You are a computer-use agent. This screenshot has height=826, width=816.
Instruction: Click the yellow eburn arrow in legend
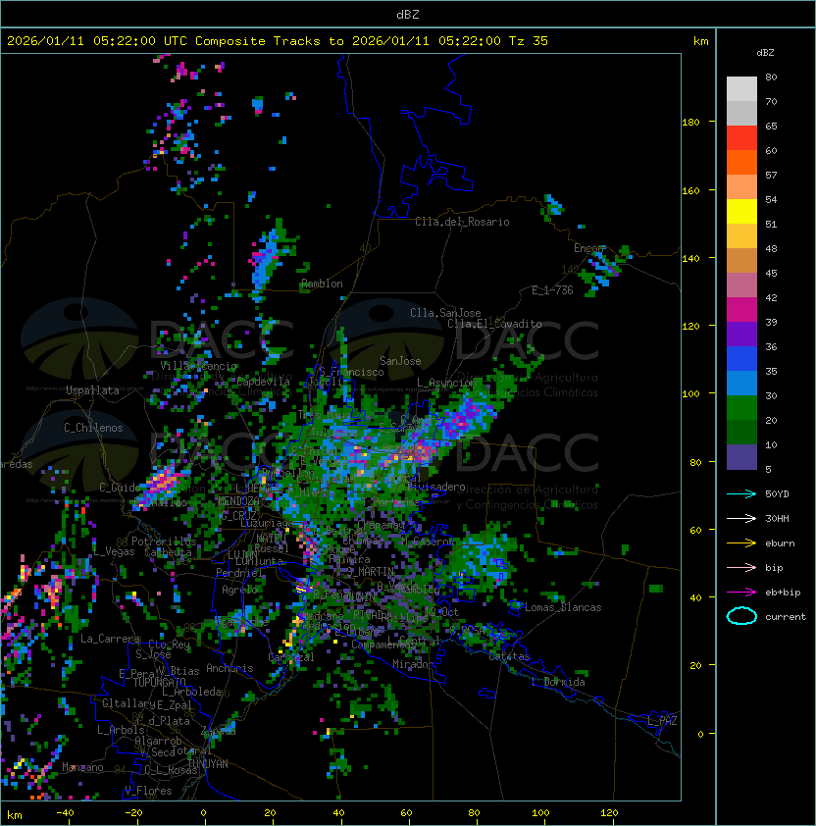click(x=741, y=542)
